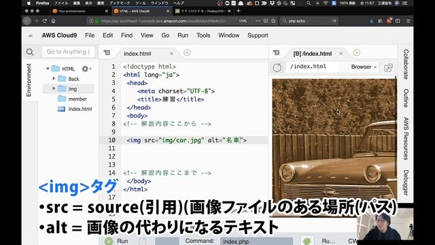This screenshot has height=245, width=435.
Task: Click the green bug debug icon
Action: (x=307, y=241)
